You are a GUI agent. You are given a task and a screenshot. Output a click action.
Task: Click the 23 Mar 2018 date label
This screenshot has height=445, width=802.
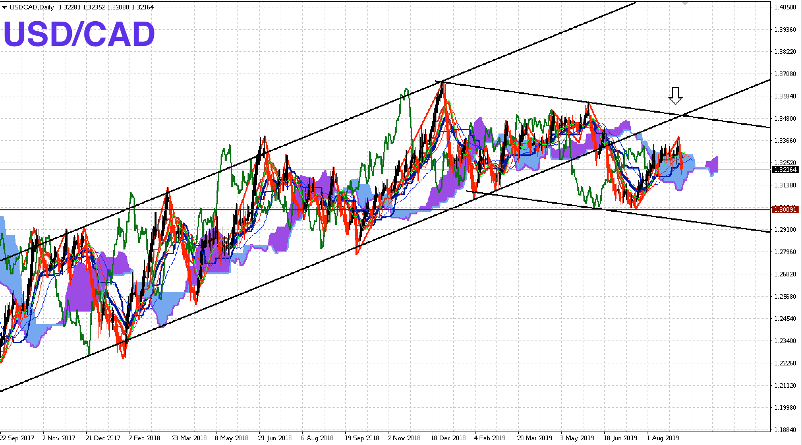189,438
